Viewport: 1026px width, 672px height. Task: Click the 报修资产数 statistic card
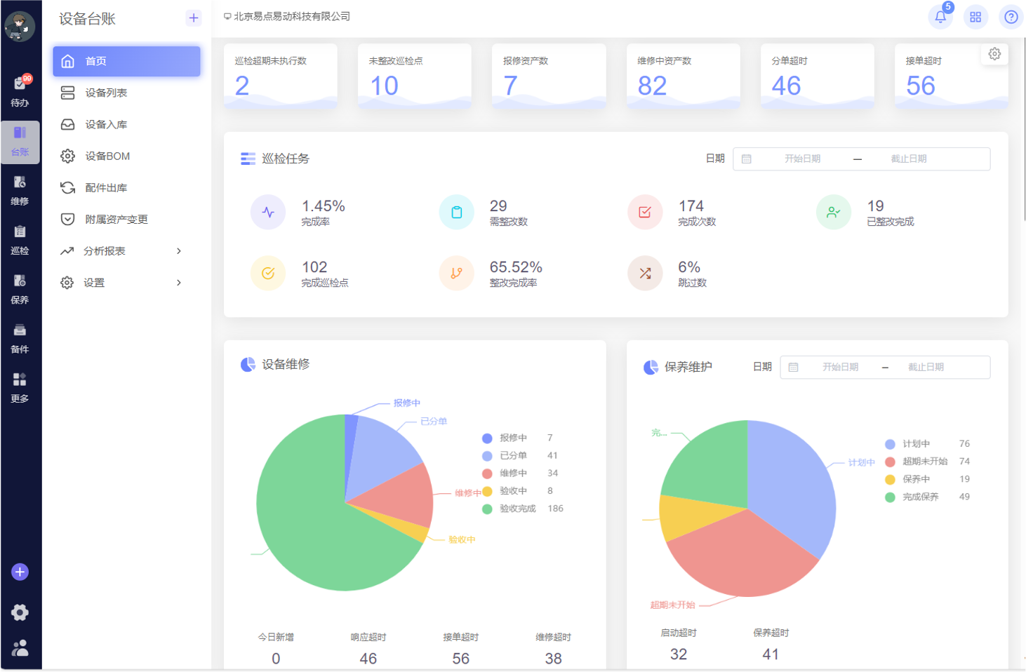click(x=549, y=76)
